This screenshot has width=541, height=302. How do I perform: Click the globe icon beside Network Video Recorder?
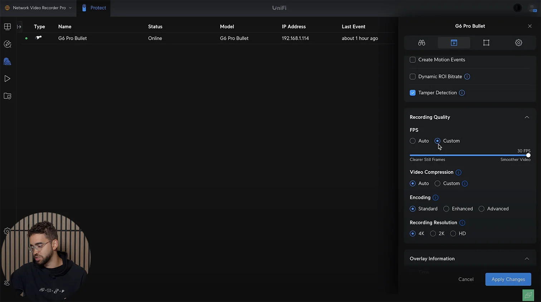pos(7,8)
